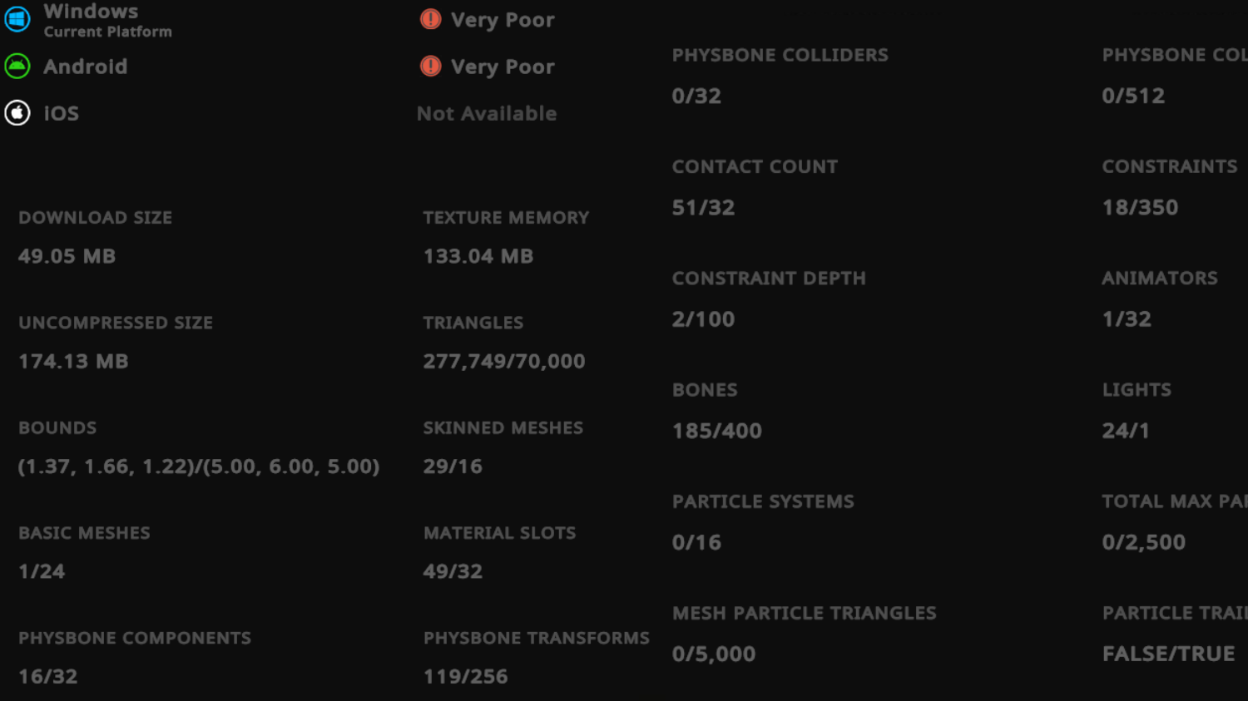Click the iOS Not Available status text
Screen dimensions: 1248x701
click(487, 113)
